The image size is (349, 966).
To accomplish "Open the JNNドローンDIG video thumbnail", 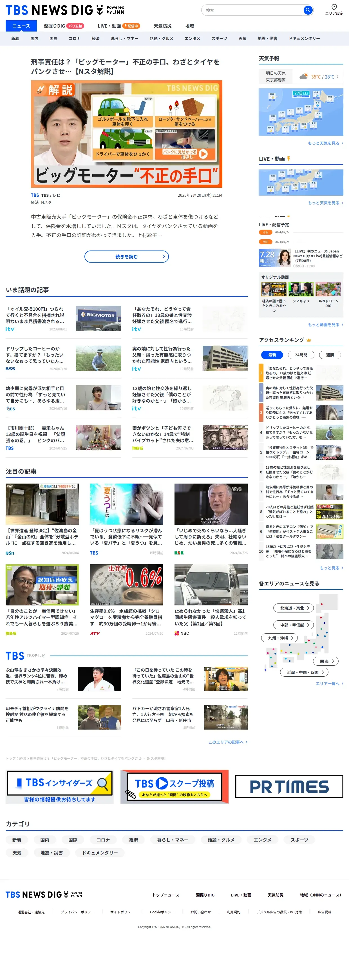I will pos(328,289).
